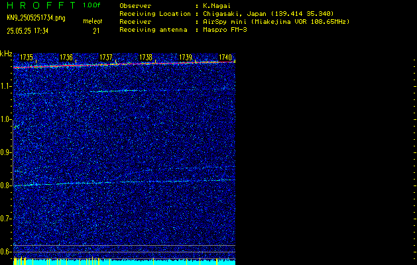Click the Receiving antenna label
The height and width of the screenshot is (265, 417).
point(153,30)
